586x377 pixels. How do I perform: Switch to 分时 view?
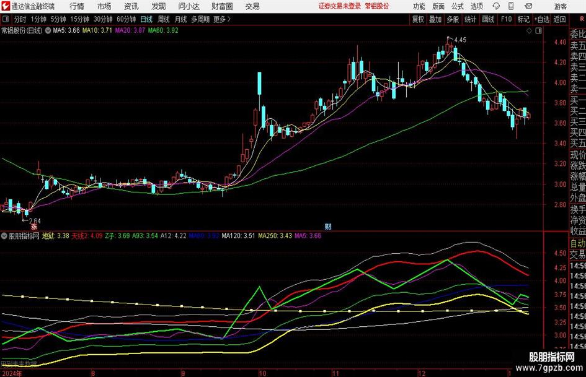(20, 19)
